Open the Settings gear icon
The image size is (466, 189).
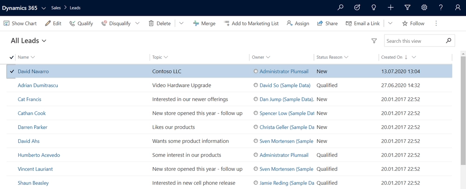pos(424,8)
